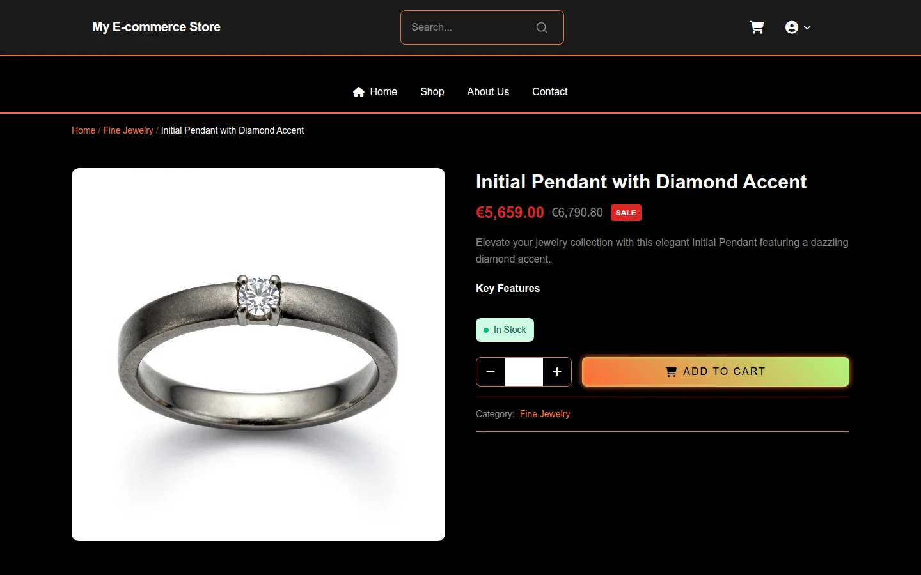This screenshot has height=575, width=921.
Task: Click the ring product image
Action: click(x=258, y=355)
